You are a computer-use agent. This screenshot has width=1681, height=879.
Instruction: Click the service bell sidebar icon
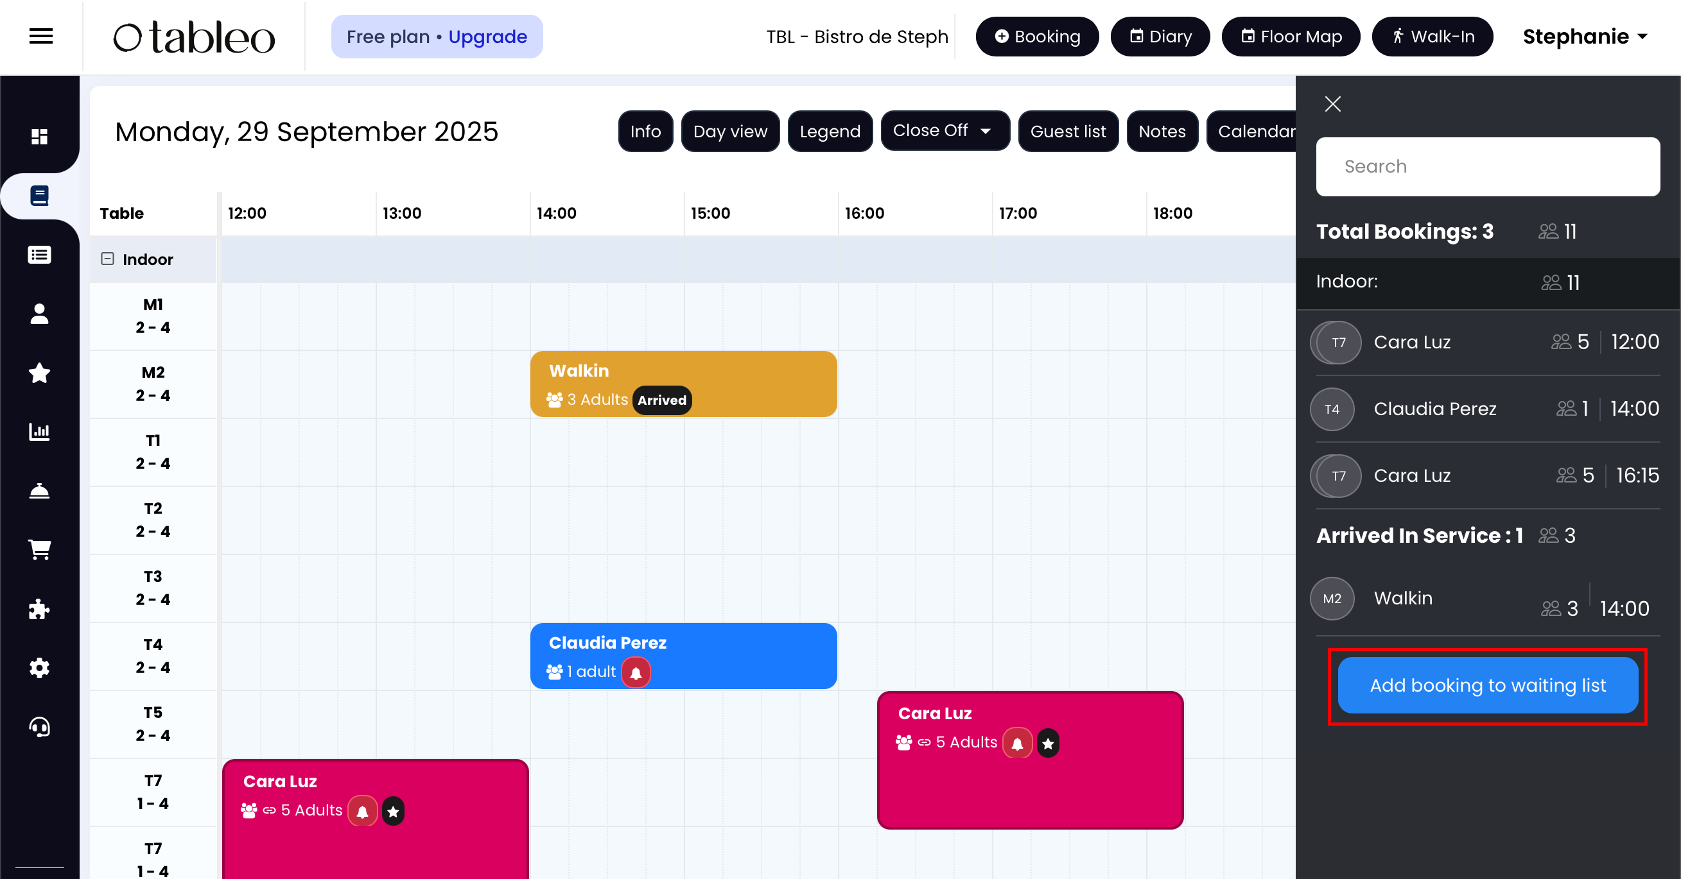[40, 491]
